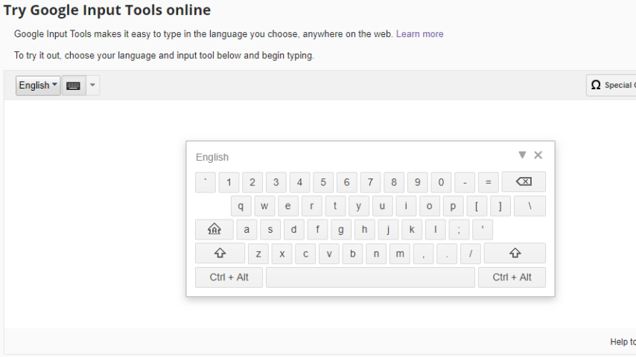The image size is (636, 357).
Task: Tap the p key
Action: 453,206
